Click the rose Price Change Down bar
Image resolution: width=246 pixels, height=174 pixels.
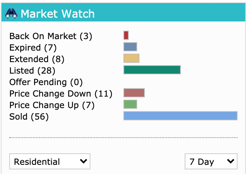point(134,93)
